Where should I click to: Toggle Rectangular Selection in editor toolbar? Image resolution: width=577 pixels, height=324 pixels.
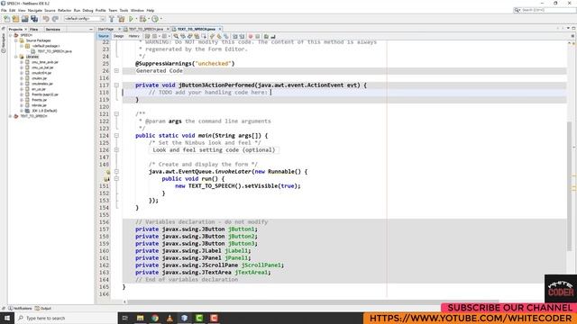[x=204, y=36]
